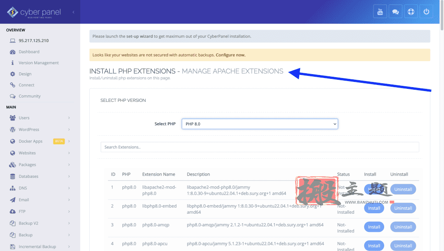Expand the Docker Apps chevron

[69, 141]
